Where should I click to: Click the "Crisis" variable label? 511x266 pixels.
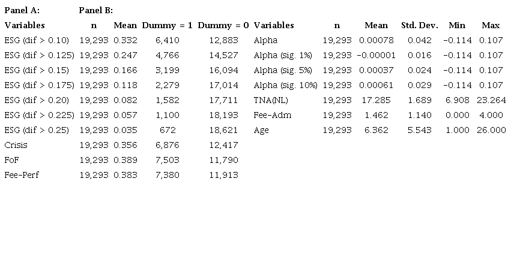(x=16, y=145)
